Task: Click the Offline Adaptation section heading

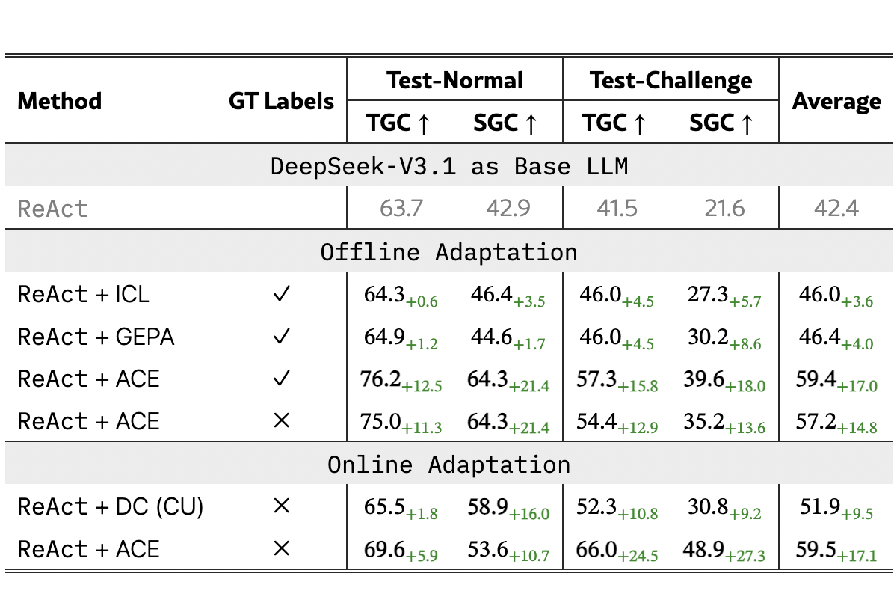Action: coord(448,251)
